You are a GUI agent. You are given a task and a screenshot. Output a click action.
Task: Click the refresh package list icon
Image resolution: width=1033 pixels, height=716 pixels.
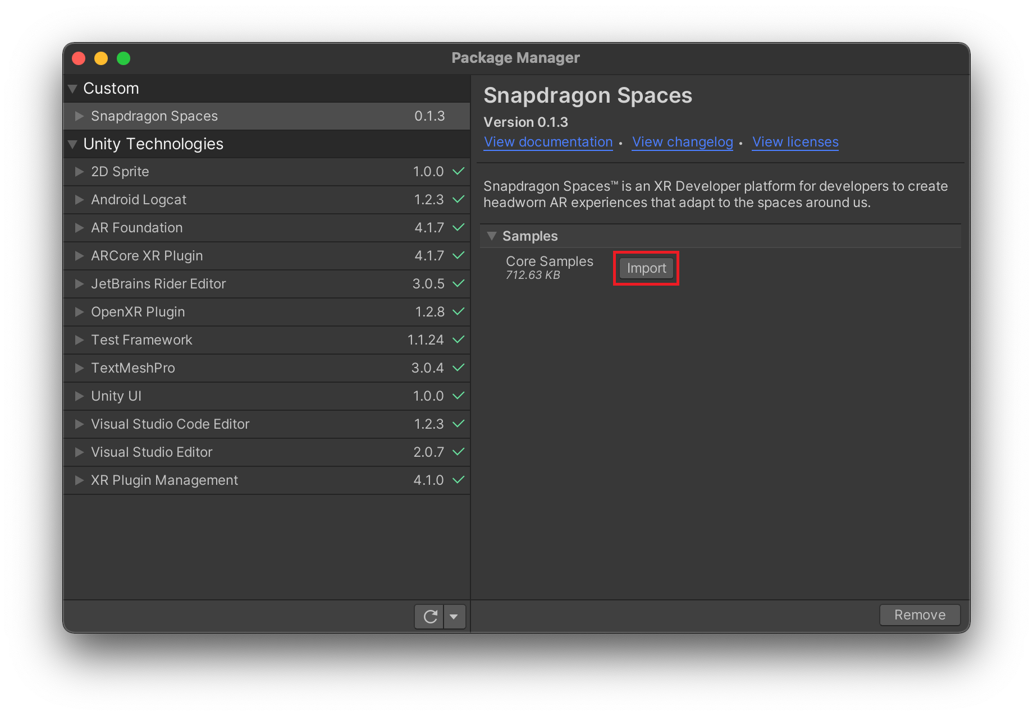pos(430,617)
